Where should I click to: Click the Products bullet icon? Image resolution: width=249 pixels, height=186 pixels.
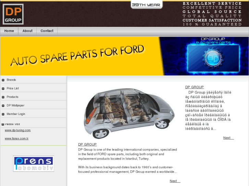pyautogui.click(x=3, y=97)
